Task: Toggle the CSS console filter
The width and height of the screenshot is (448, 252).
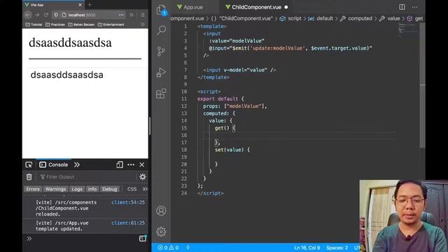Action: click(132, 189)
